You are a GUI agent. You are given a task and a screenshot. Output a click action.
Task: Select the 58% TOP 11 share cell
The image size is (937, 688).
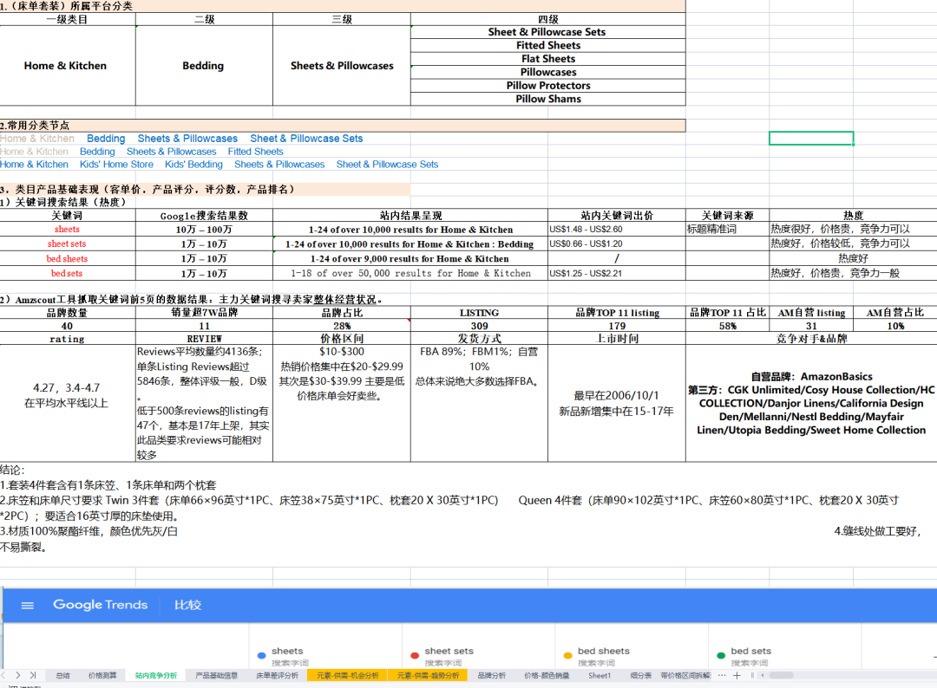(727, 326)
